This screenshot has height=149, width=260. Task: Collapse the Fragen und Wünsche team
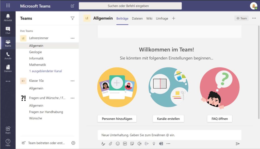coord(47,98)
